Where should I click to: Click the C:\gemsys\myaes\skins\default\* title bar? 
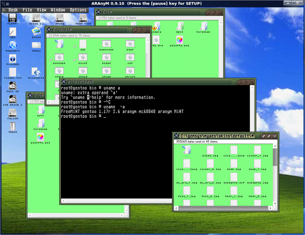[x=217, y=136]
